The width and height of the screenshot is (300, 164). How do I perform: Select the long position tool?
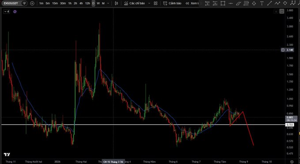207,3
